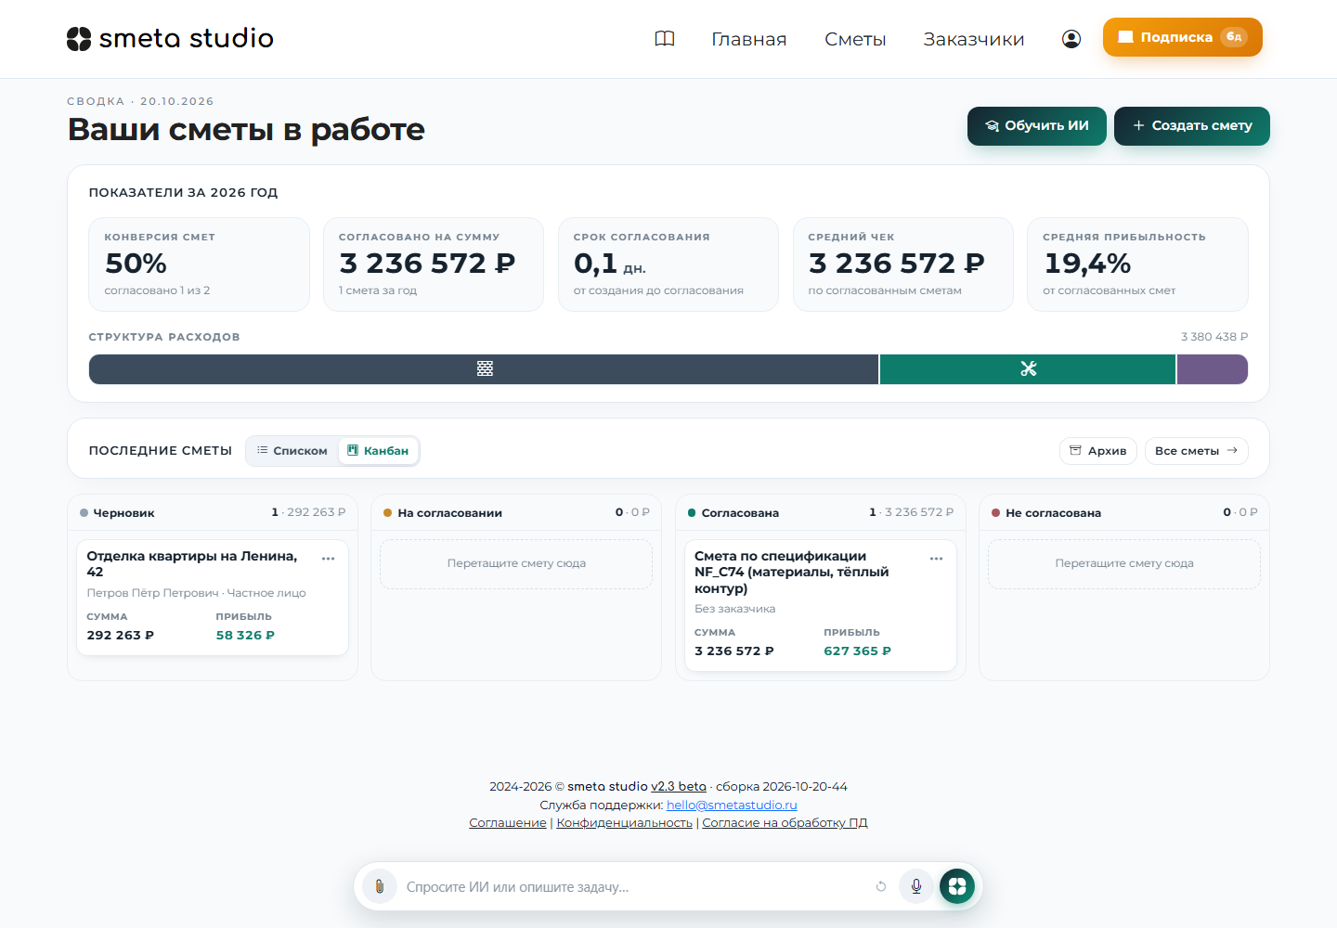Viewport: 1337px width, 928px height.
Task: Click the Конверсия смет 50% card
Action: [x=200, y=264]
